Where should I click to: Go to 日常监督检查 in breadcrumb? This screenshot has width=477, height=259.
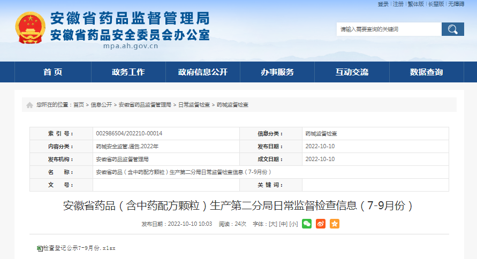[194, 105]
